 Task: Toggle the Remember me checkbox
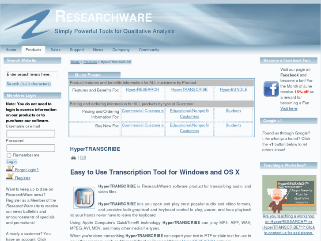(x=9, y=156)
